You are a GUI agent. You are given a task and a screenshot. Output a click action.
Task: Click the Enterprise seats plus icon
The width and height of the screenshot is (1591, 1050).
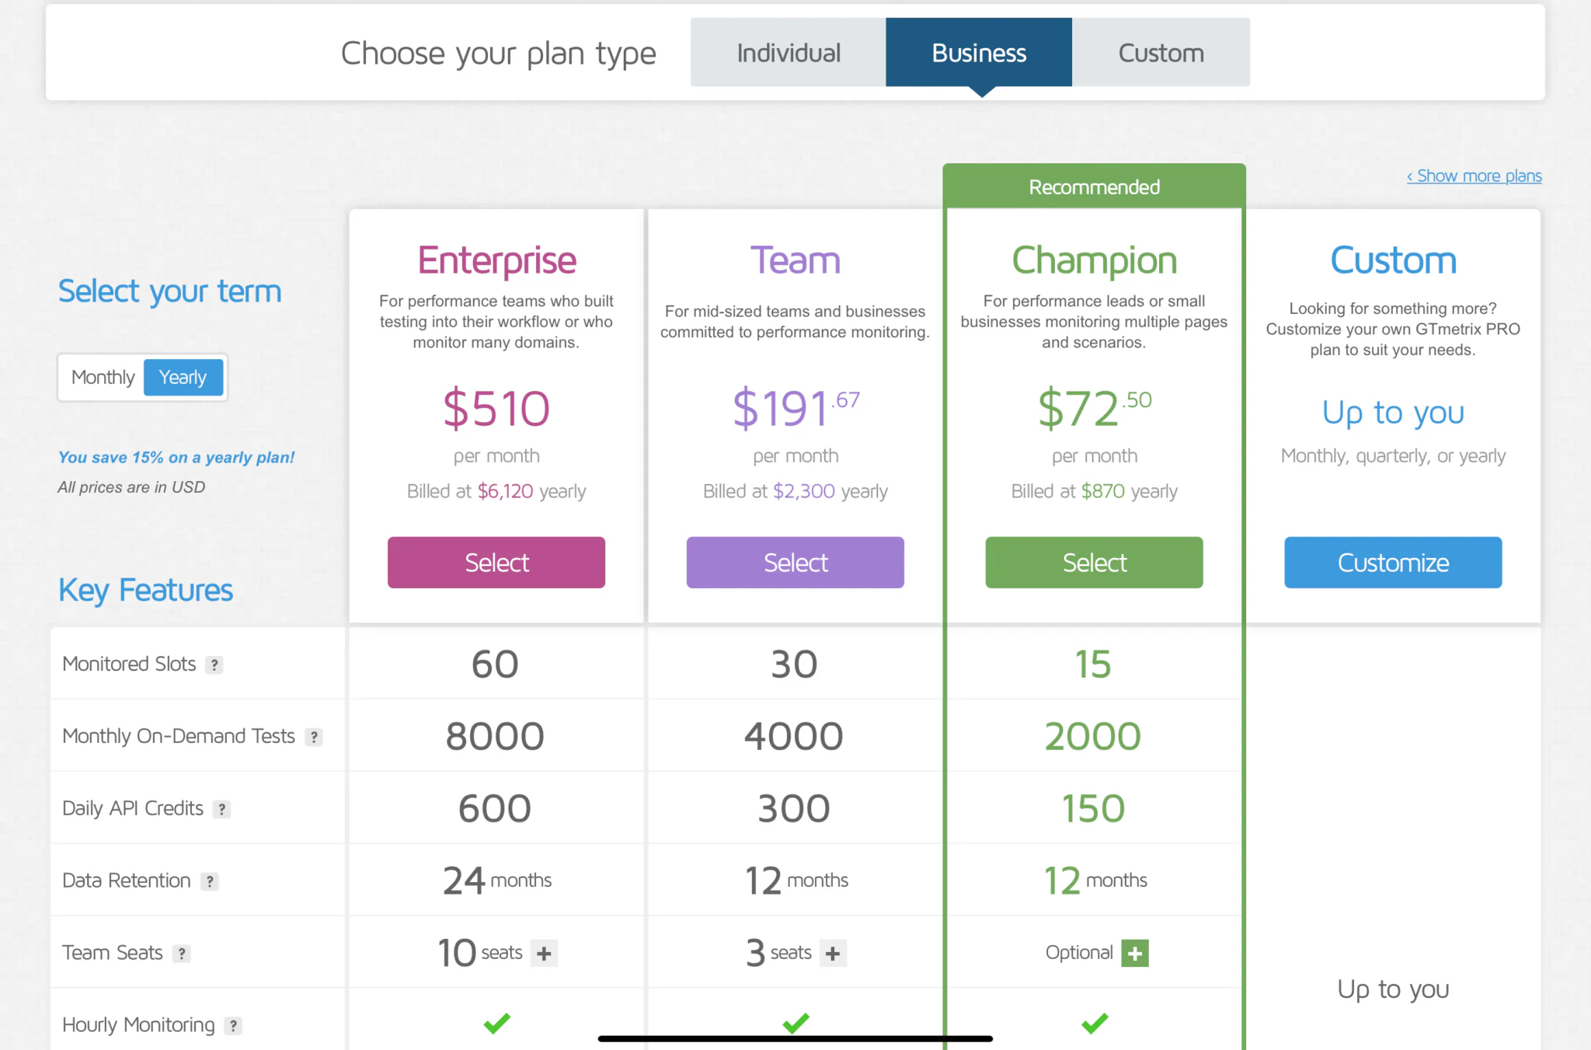(545, 954)
